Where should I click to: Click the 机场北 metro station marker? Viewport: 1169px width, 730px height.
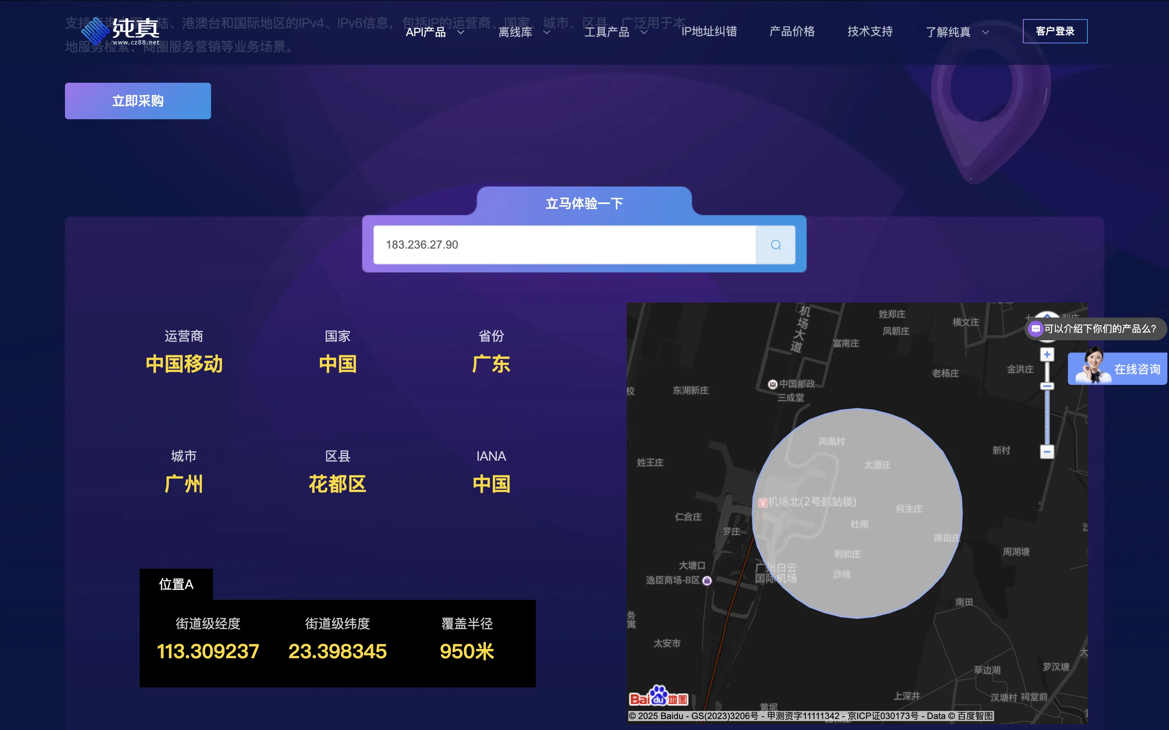pos(763,502)
